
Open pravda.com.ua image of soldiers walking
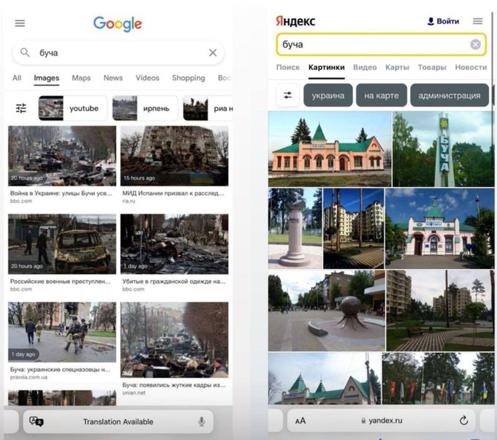[62, 333]
